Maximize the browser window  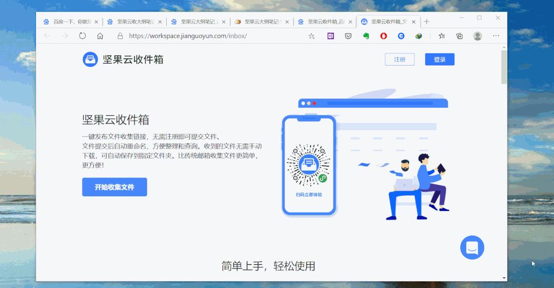(x=479, y=17)
